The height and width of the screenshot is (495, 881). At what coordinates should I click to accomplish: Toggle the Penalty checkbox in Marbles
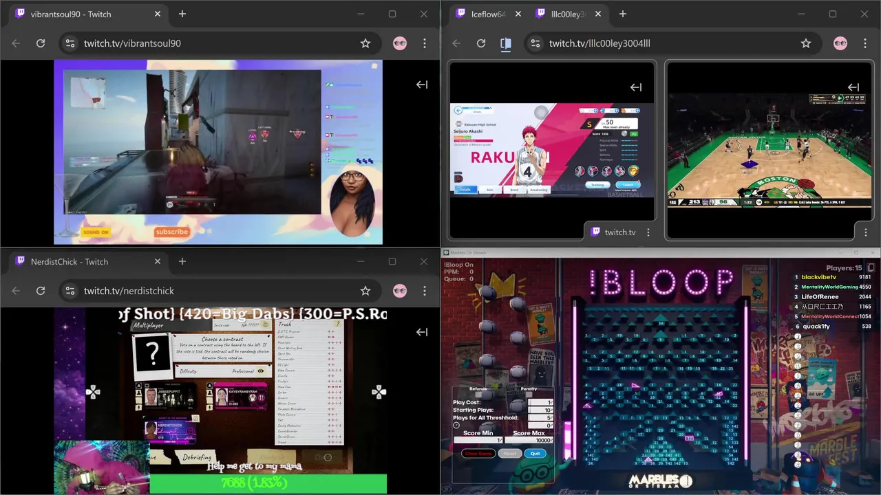(x=529, y=395)
